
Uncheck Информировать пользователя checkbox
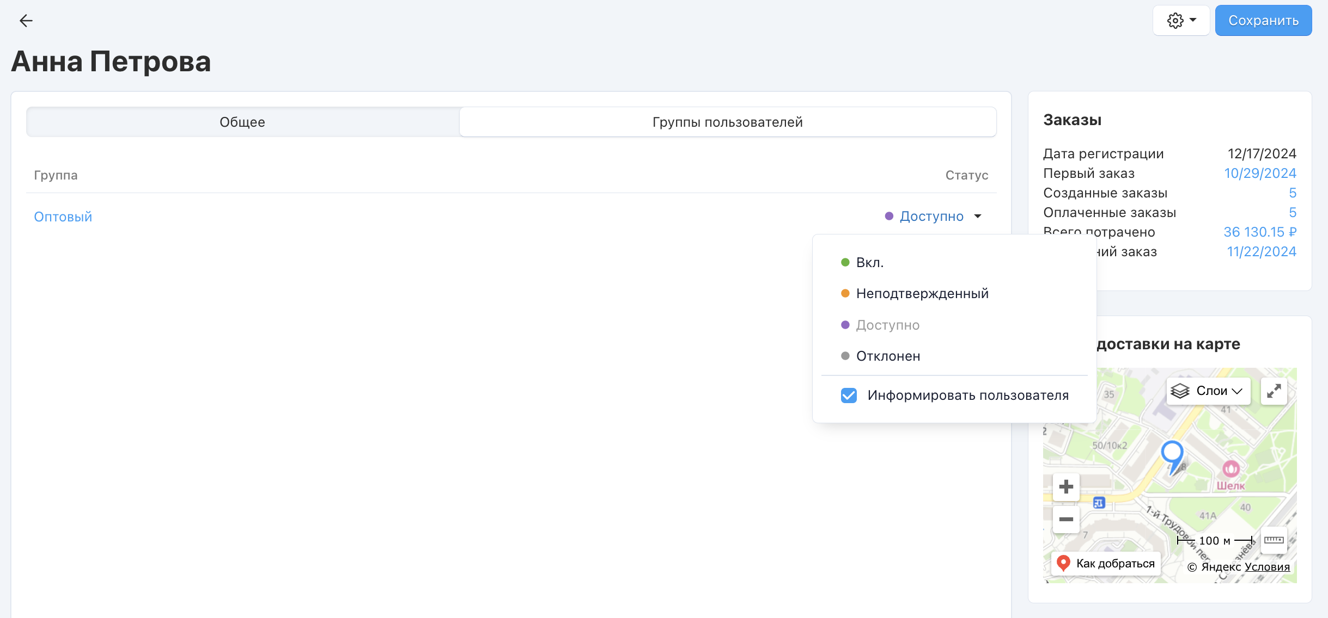(849, 395)
